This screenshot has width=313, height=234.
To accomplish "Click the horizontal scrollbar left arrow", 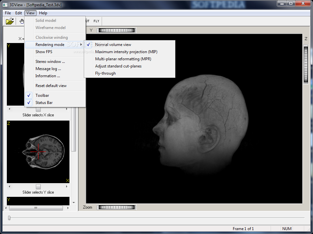I will click(x=6, y=208).
